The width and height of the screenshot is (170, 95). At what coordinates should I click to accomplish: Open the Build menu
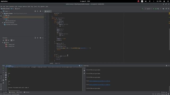point(29,6)
